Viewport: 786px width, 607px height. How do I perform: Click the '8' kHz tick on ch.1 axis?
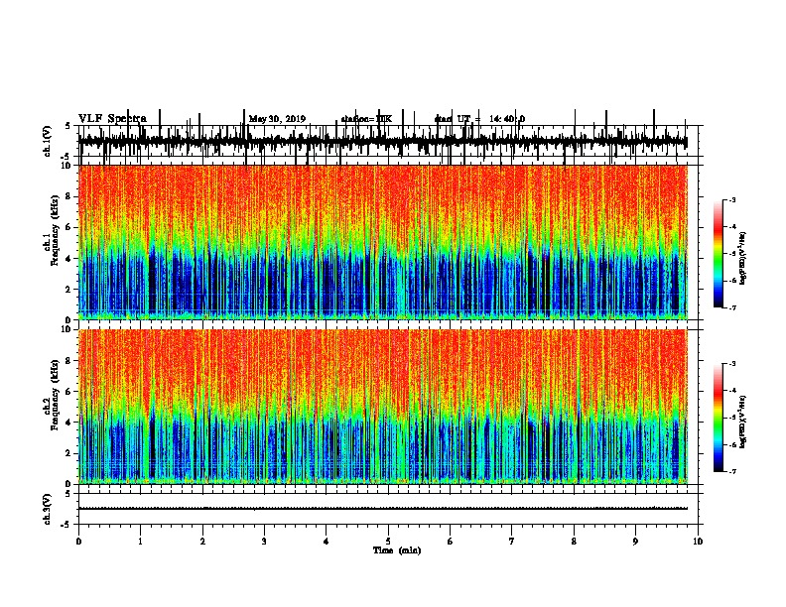[x=69, y=196]
